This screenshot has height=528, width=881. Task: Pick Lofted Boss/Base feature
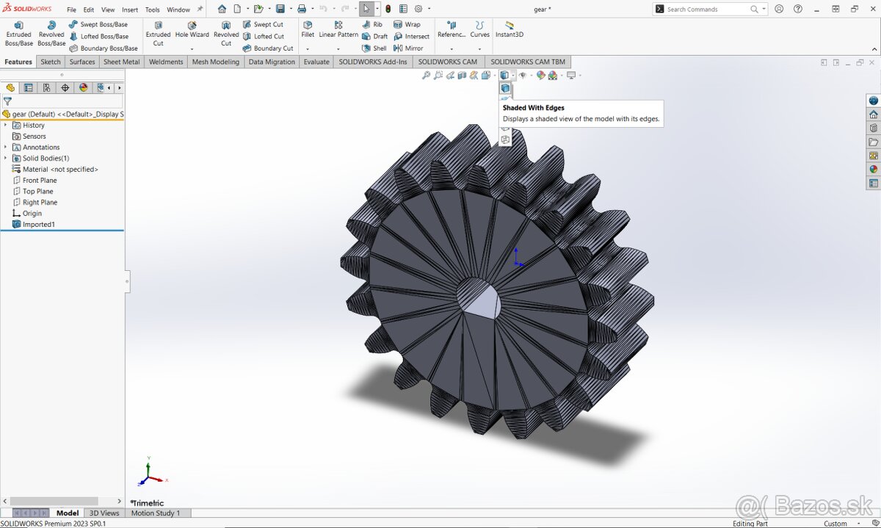click(98, 36)
